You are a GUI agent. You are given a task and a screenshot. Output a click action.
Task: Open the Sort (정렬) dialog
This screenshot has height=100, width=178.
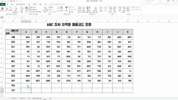61,9
